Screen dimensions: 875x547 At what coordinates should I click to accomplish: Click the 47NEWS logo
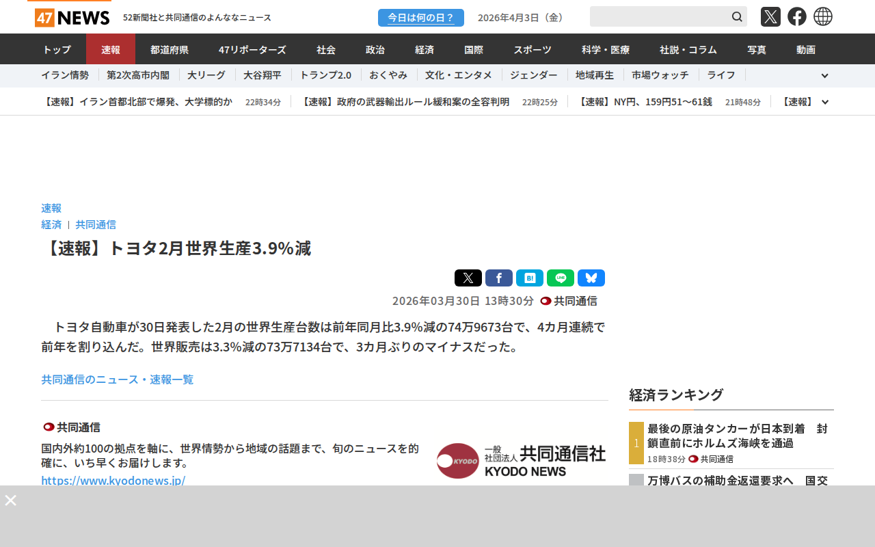coord(72,17)
